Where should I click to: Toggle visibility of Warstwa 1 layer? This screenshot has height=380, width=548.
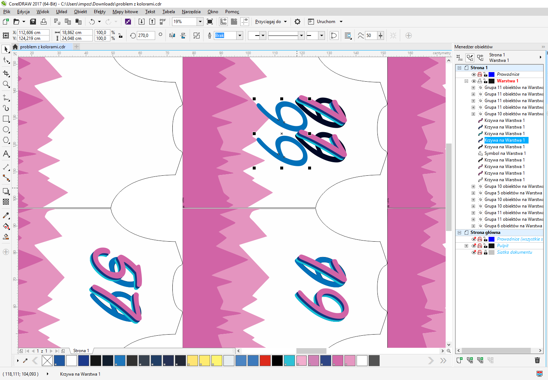tap(474, 81)
